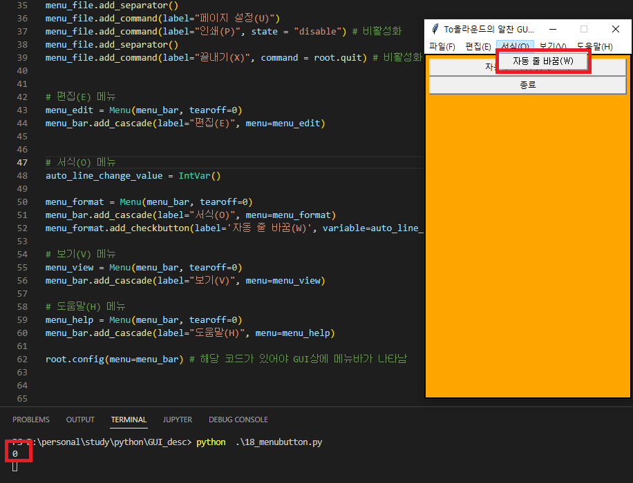Switch to the OUTPUT panel tab
This screenshot has width=633, height=483.
tap(80, 420)
